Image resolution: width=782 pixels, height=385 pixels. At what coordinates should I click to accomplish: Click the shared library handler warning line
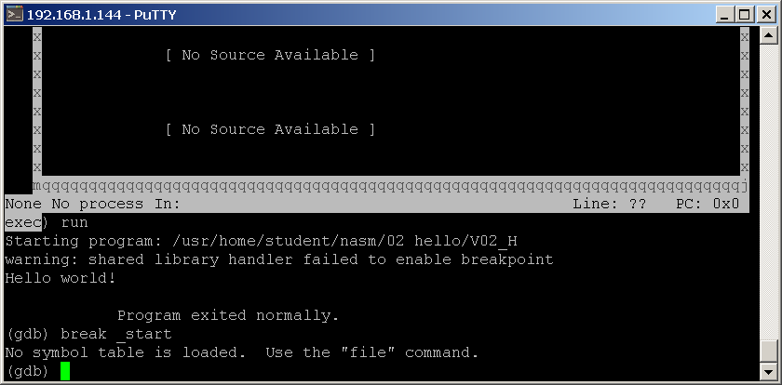(279, 259)
